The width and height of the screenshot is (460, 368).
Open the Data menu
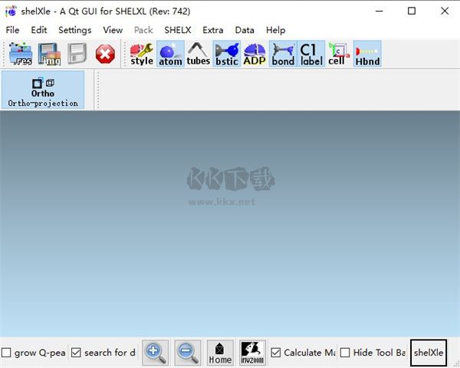[x=245, y=30]
